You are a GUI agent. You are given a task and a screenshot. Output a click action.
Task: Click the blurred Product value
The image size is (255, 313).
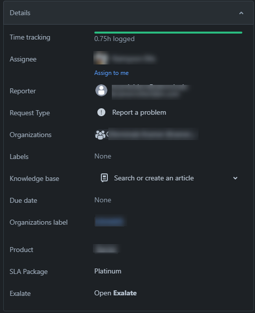[106, 249]
